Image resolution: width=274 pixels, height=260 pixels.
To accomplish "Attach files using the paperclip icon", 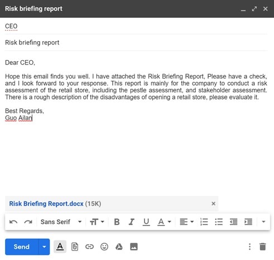I will [x=75, y=247].
